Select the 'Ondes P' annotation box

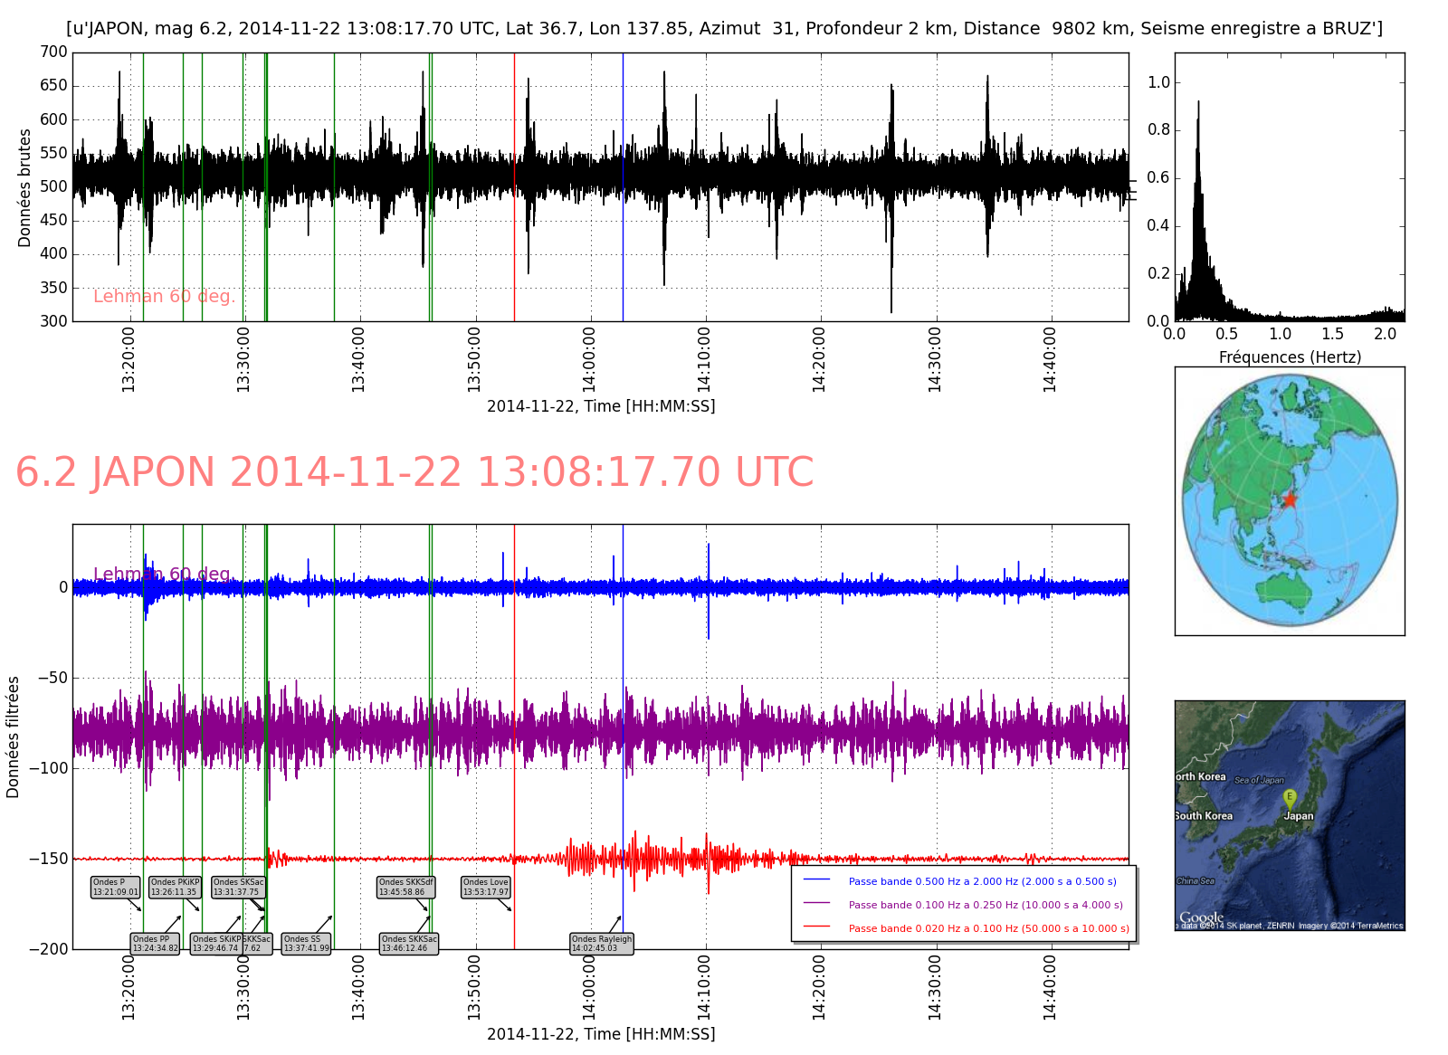(115, 887)
